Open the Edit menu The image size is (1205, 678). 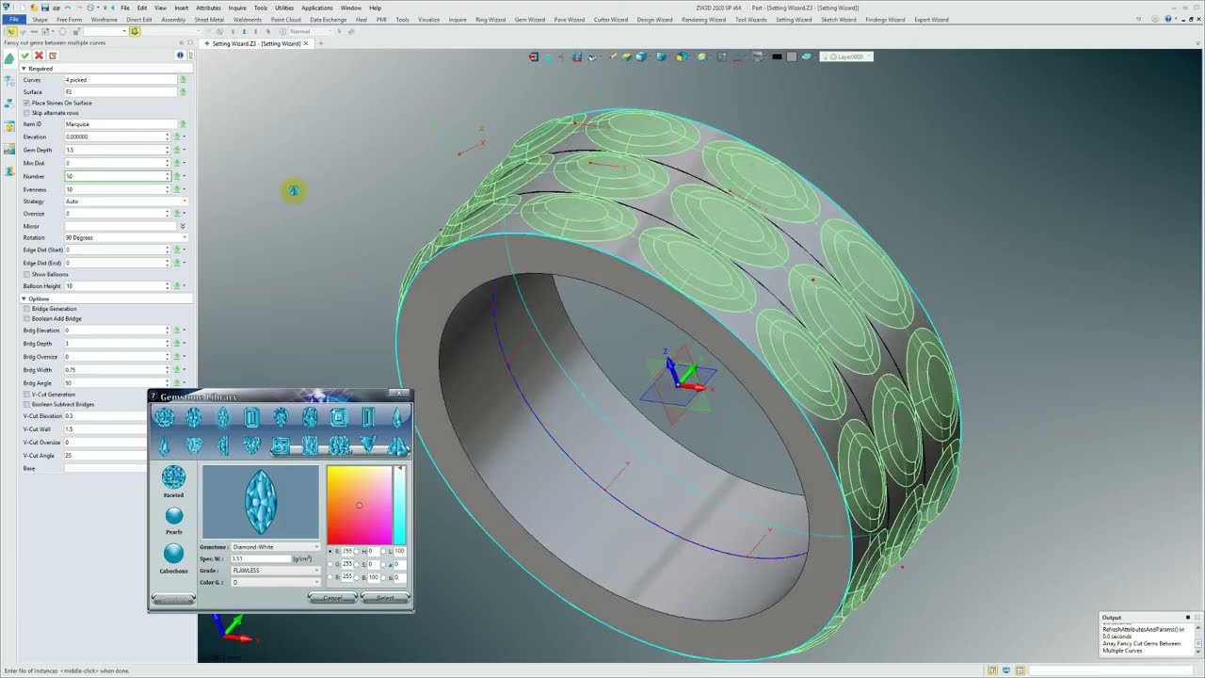142,8
